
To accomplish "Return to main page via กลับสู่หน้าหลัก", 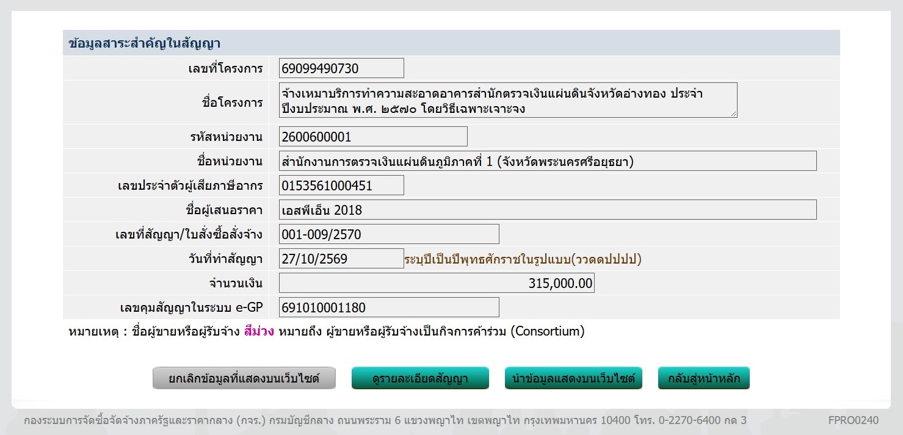I will 703,378.
